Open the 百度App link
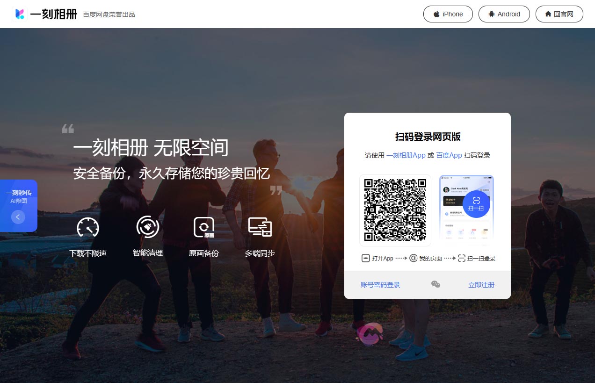Screen dimensions: 595x383 pyautogui.click(x=449, y=155)
